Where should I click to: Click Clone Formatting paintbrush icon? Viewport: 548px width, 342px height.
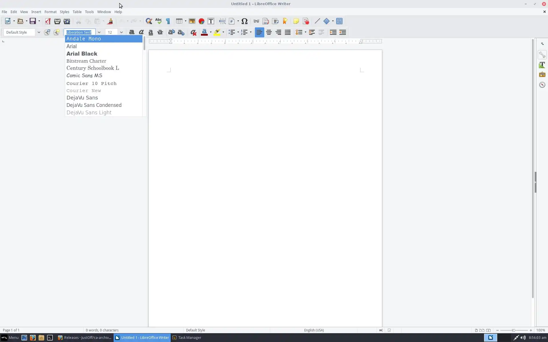tap(110, 21)
